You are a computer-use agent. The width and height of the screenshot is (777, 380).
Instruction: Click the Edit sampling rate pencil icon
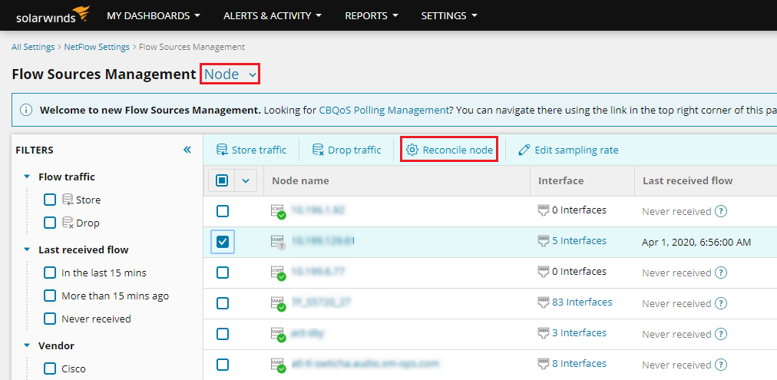click(x=524, y=150)
